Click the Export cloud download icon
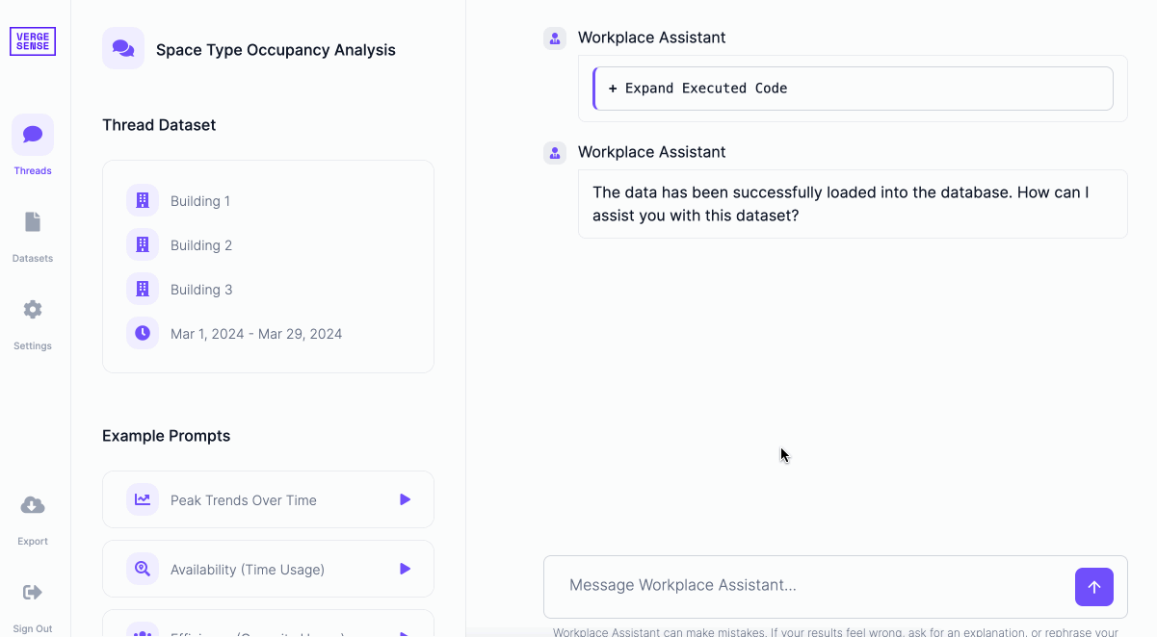 tap(33, 505)
